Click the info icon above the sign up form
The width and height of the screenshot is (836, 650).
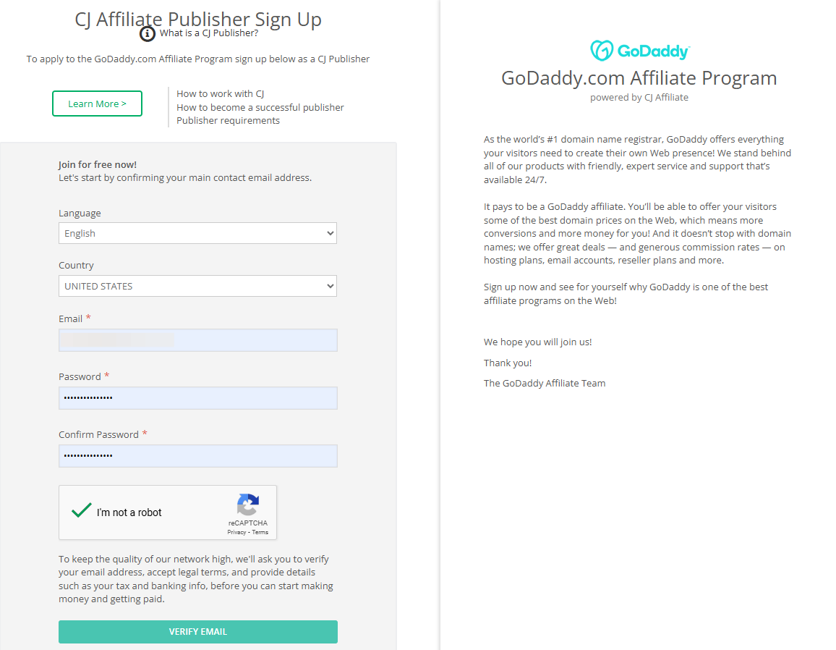click(x=148, y=33)
